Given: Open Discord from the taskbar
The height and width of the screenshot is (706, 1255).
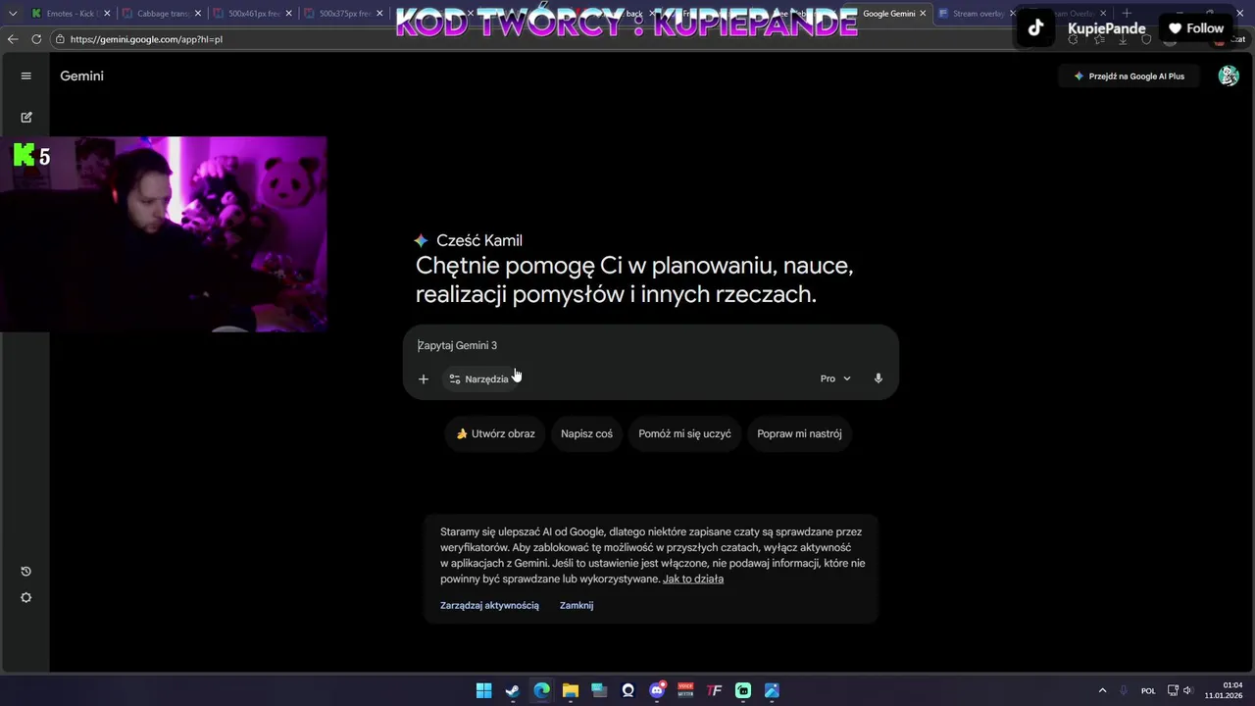Looking at the screenshot, I should pyautogui.click(x=657, y=690).
